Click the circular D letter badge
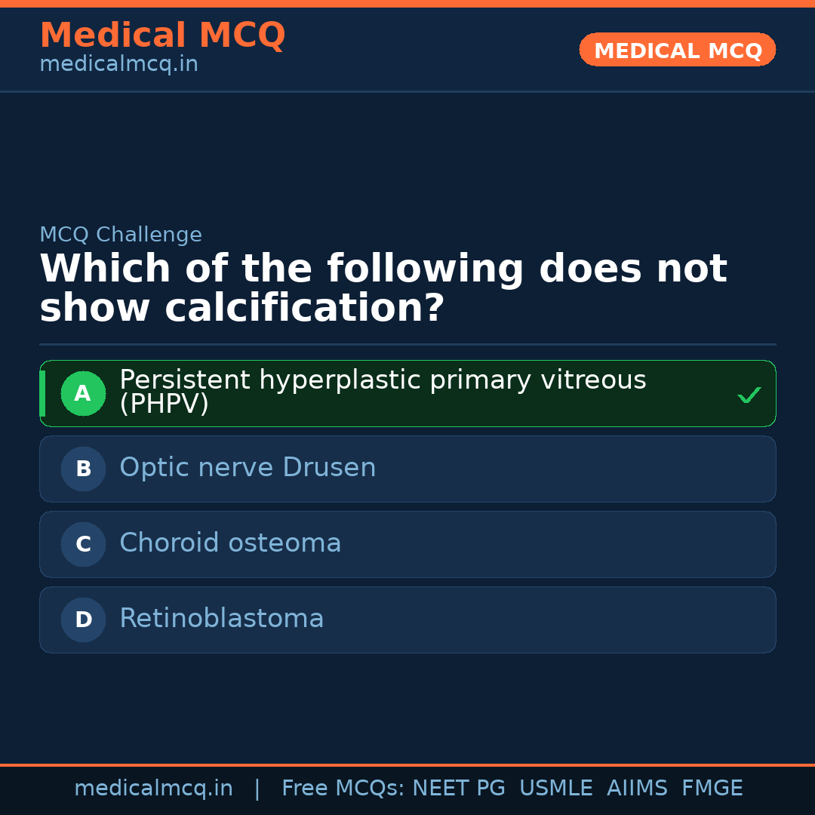Image resolution: width=815 pixels, height=815 pixels. 83,620
